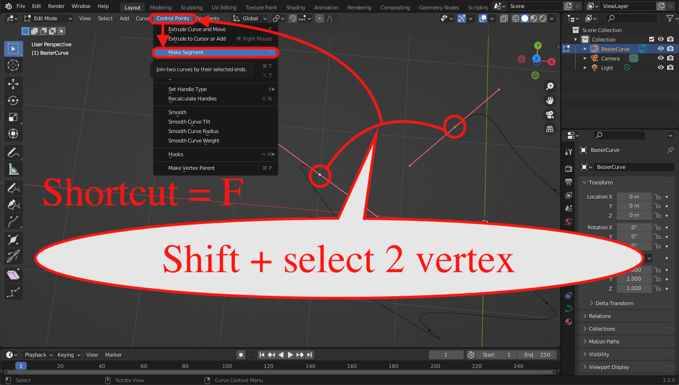The width and height of the screenshot is (679, 385).
Task: Open the View Layer properties tab
Action: [569, 195]
